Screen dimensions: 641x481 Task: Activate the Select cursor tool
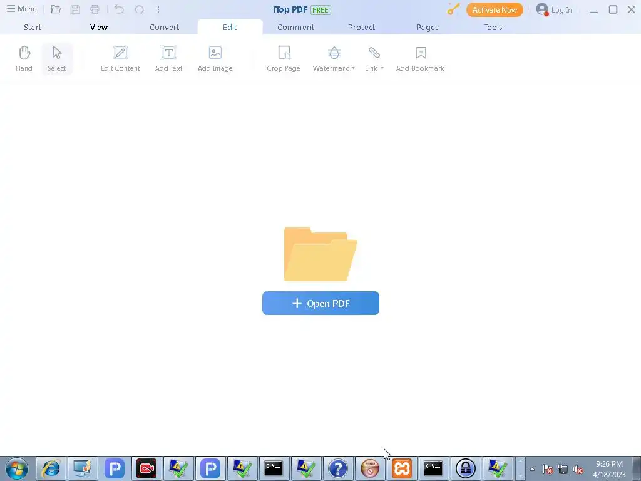pos(57,59)
